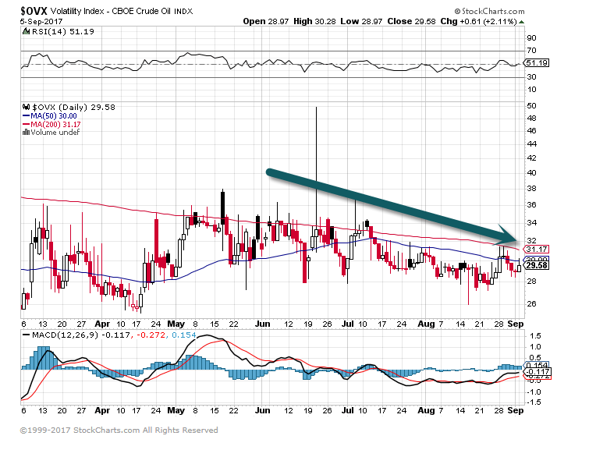Image resolution: width=589 pixels, height=457 pixels.
Task: Click the 40 label on the price axis
Action: (531, 173)
